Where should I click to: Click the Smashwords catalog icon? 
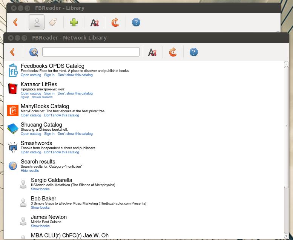(13, 147)
